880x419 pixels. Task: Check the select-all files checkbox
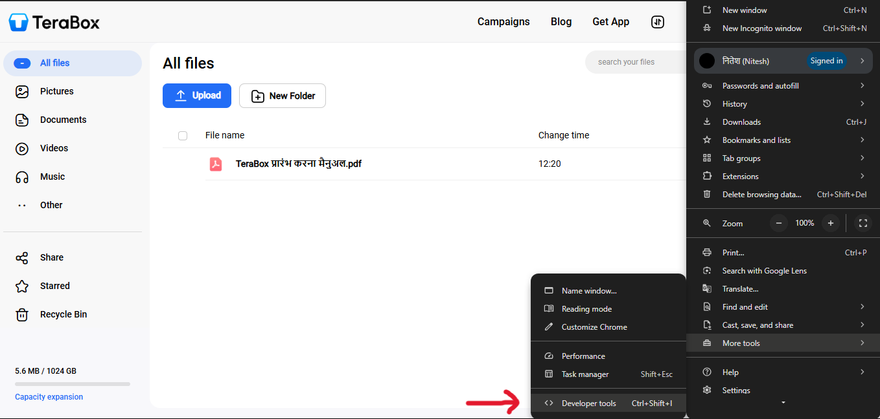pos(183,136)
